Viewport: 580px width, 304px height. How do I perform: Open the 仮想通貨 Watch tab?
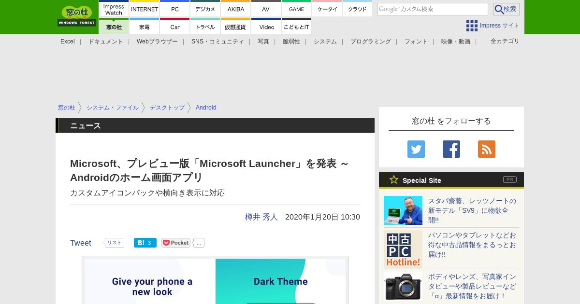point(236,27)
